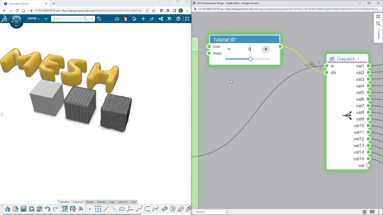Viewport: 383px width, 215px height.
Task: Switch to the Construct tab
Action: point(78,202)
